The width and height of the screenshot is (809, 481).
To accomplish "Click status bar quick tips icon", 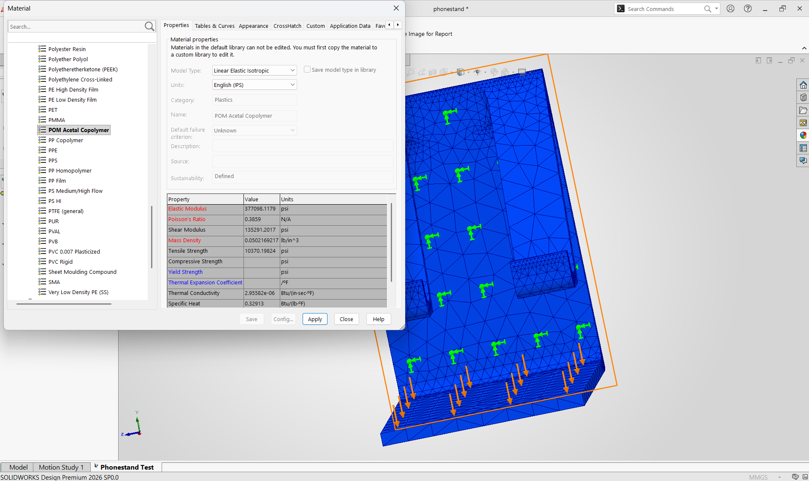I will [805, 477].
